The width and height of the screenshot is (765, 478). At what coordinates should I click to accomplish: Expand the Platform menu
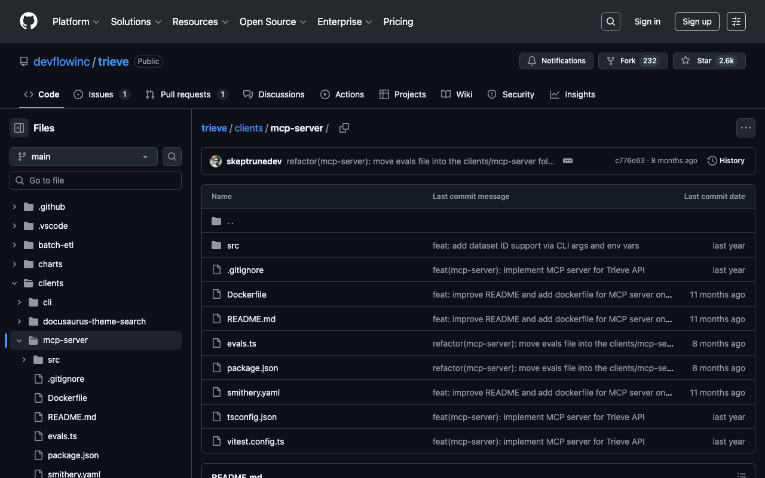pyautogui.click(x=76, y=22)
